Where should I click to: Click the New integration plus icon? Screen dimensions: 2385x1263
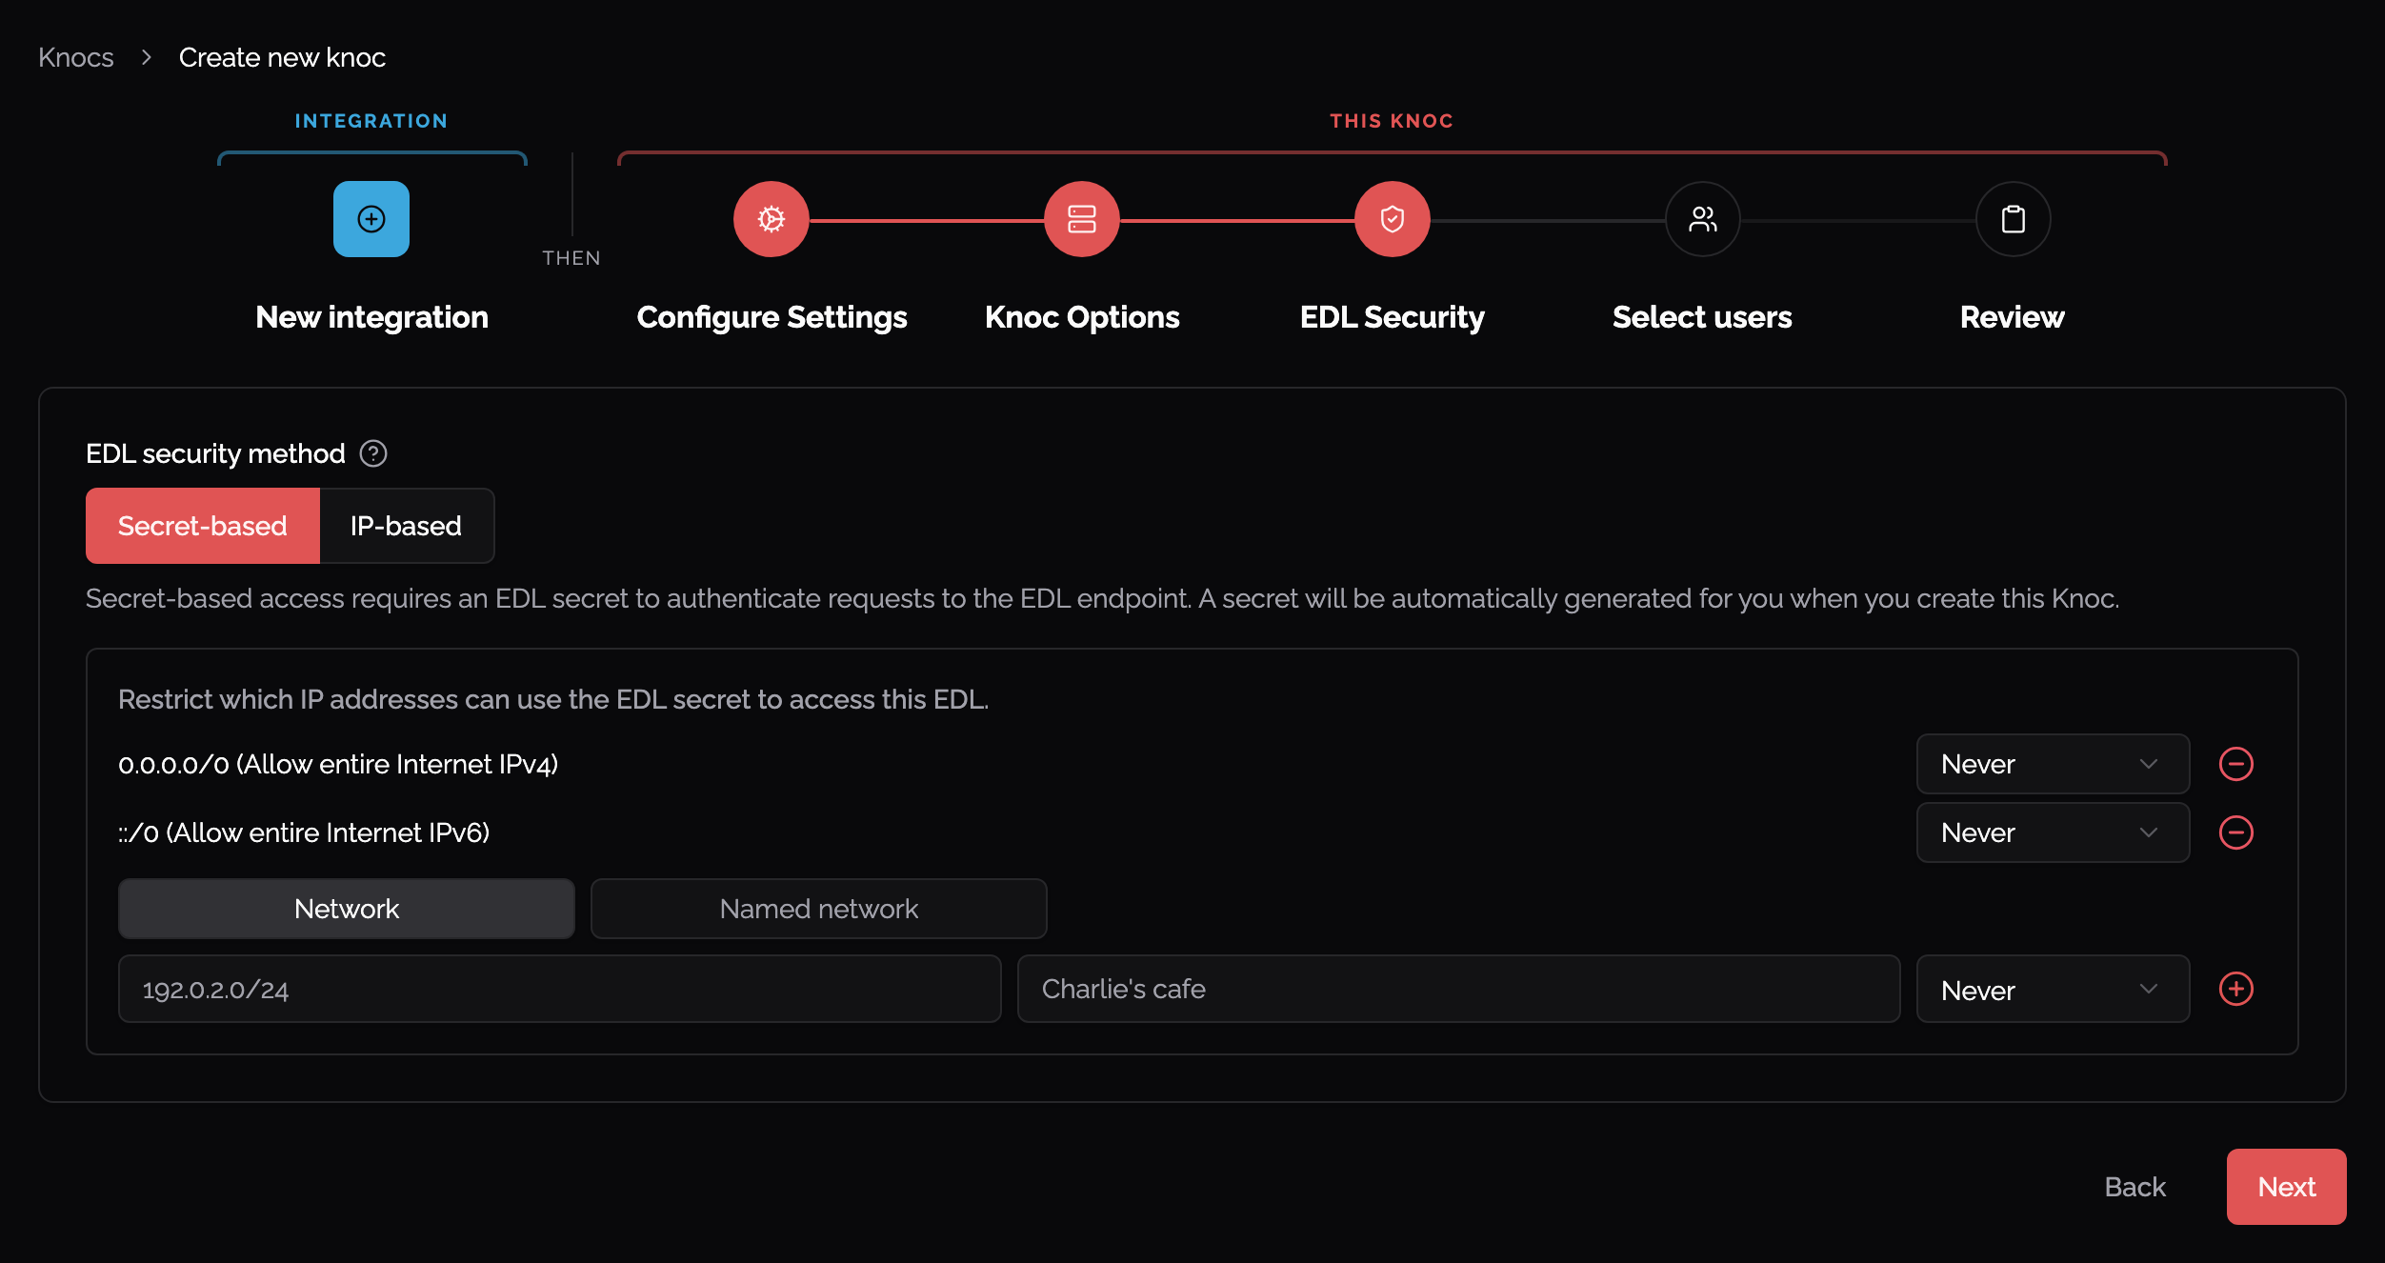click(371, 219)
